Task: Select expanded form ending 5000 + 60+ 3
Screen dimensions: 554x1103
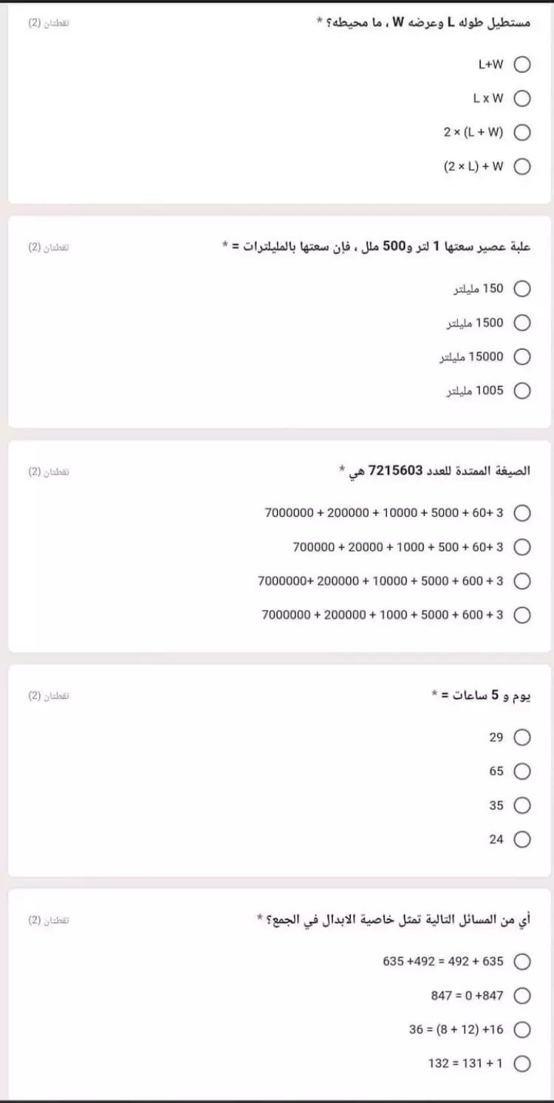Action: pyautogui.click(x=521, y=513)
